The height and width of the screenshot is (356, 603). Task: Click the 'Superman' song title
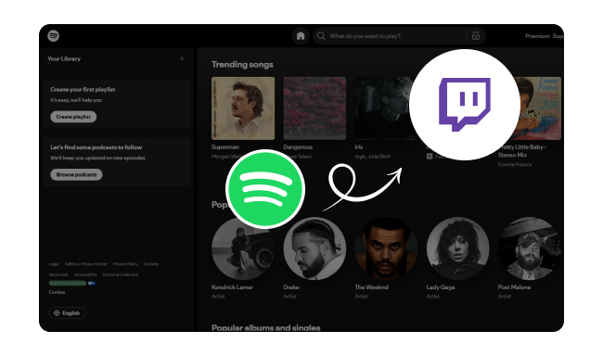pos(225,146)
